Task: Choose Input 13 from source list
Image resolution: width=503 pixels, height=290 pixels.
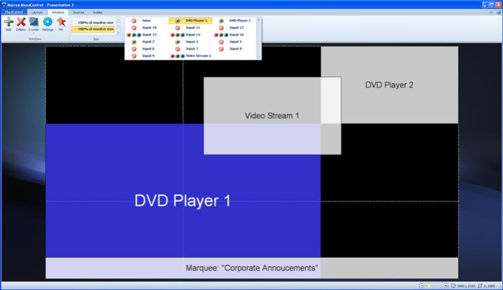Action: click(x=149, y=34)
